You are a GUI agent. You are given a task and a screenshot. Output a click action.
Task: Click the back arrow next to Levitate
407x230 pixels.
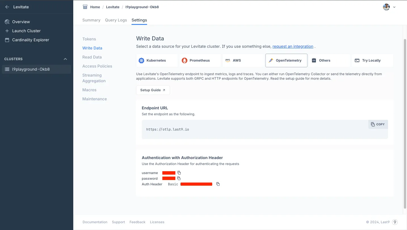pyautogui.click(x=7, y=7)
